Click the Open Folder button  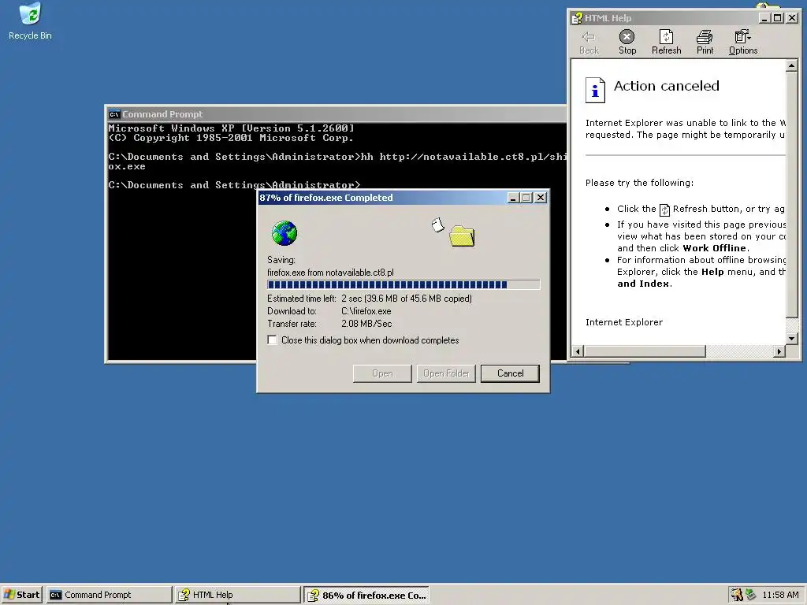pos(446,373)
